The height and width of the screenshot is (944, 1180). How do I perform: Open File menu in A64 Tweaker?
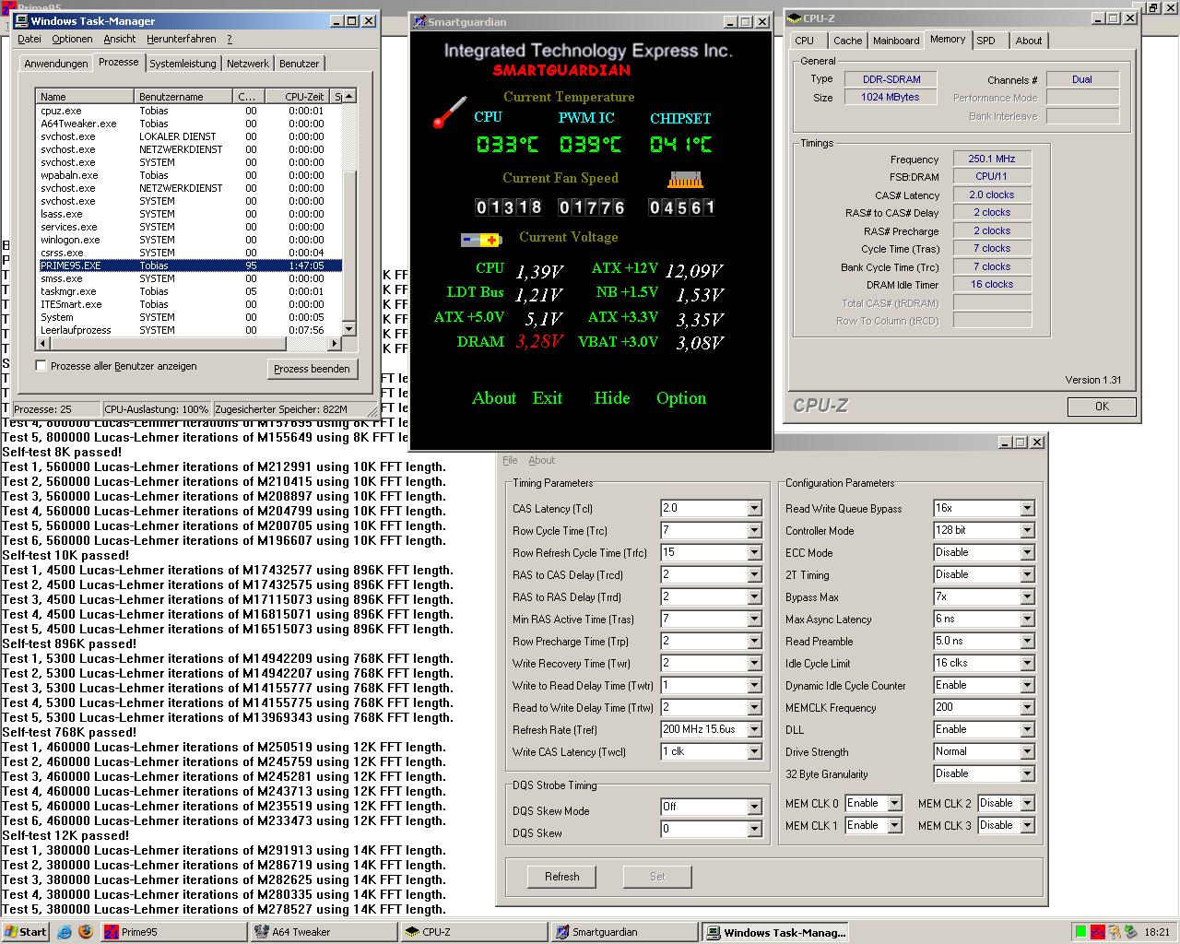pyautogui.click(x=510, y=460)
